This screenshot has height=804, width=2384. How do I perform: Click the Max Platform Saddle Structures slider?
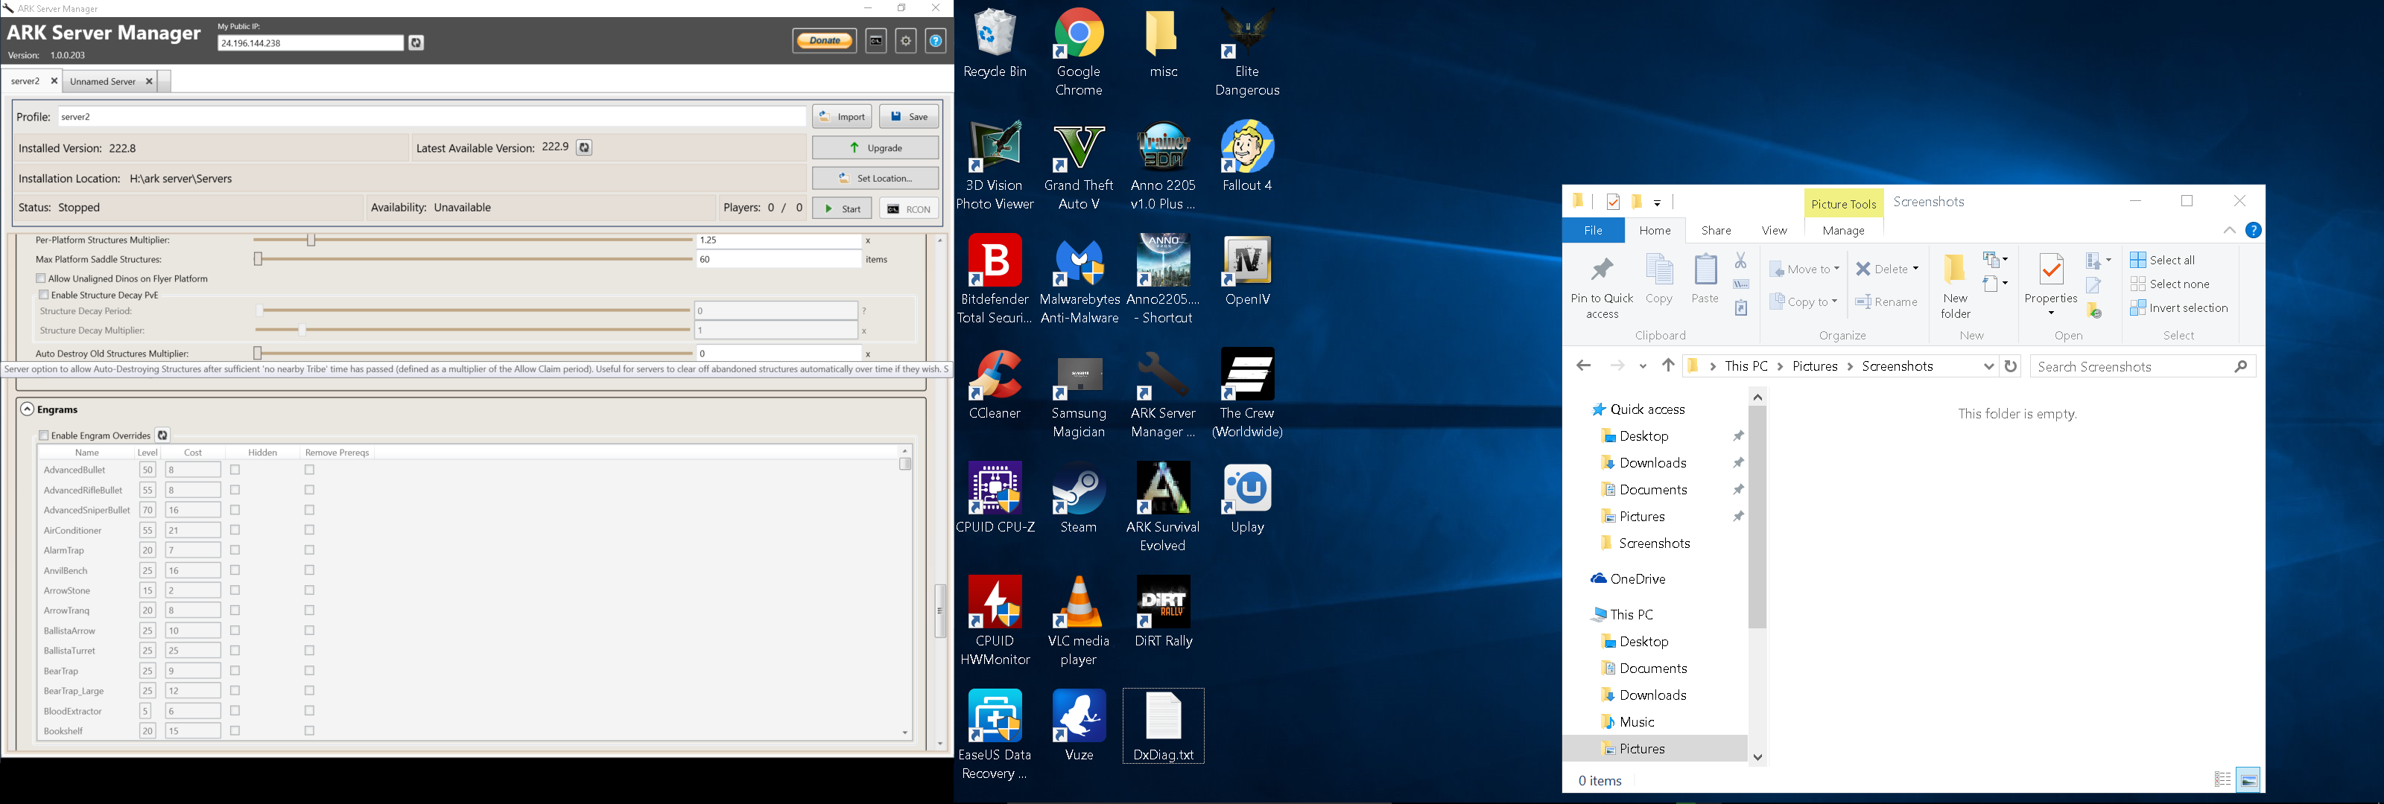(474, 260)
